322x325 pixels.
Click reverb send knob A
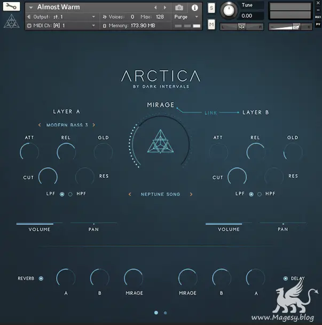(66, 278)
